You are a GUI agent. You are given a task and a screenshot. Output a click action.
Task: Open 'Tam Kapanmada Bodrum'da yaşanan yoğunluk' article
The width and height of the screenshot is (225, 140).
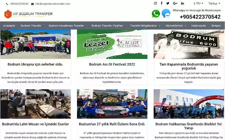click(189, 66)
